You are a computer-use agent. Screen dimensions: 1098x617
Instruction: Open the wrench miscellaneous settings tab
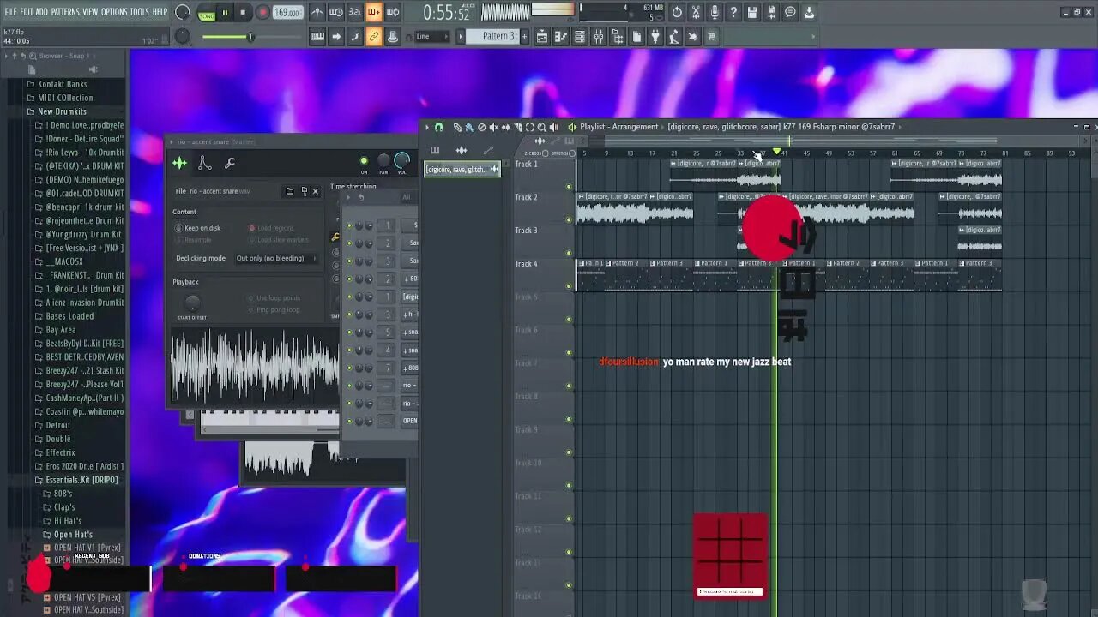pos(229,163)
